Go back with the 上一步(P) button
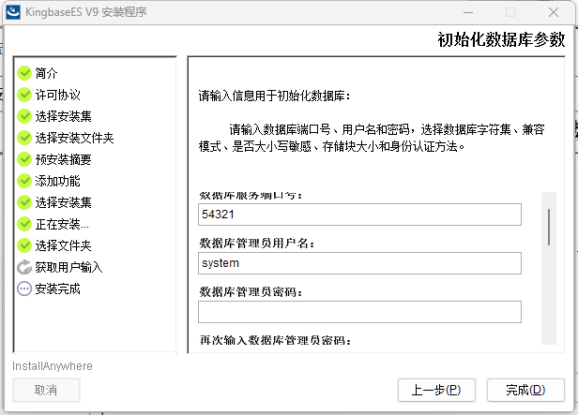The image size is (578, 415). (436, 390)
